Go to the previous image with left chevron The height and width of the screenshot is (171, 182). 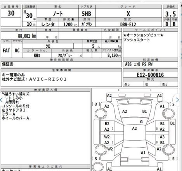click(2, 100)
